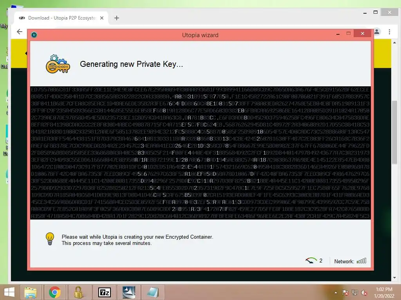Click the browser vertical scrollbar thumb
This screenshot has height=300, width=401.
point(394,133)
